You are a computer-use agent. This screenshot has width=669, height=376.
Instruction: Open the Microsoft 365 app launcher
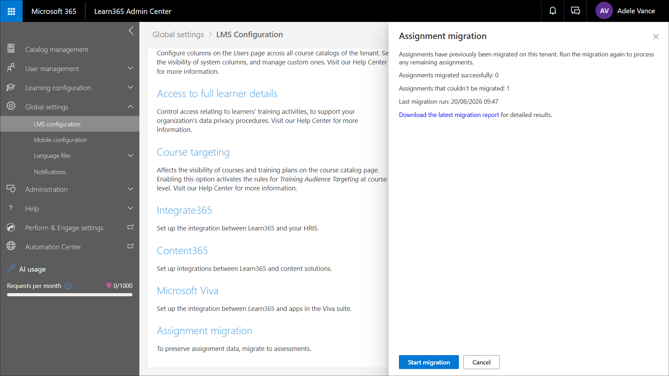(x=11, y=11)
